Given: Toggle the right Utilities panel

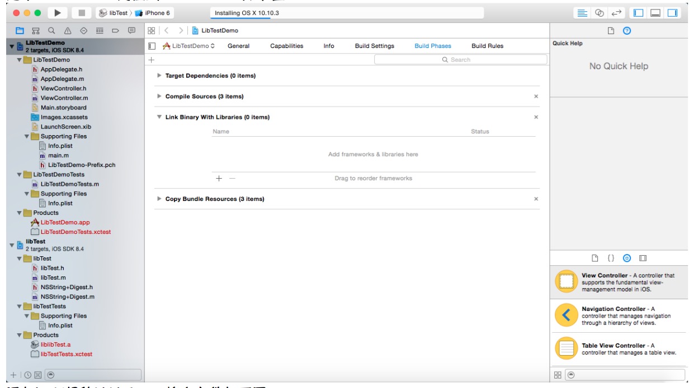Looking at the screenshot, I should 672,13.
